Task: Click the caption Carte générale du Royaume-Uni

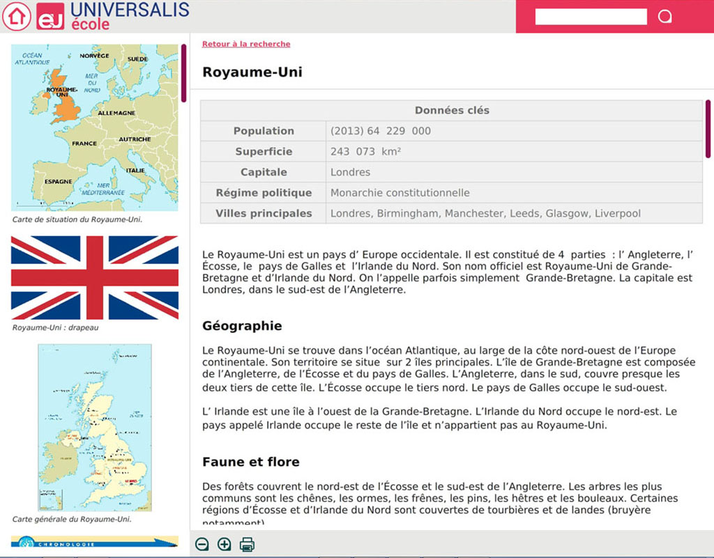Action: (72, 519)
